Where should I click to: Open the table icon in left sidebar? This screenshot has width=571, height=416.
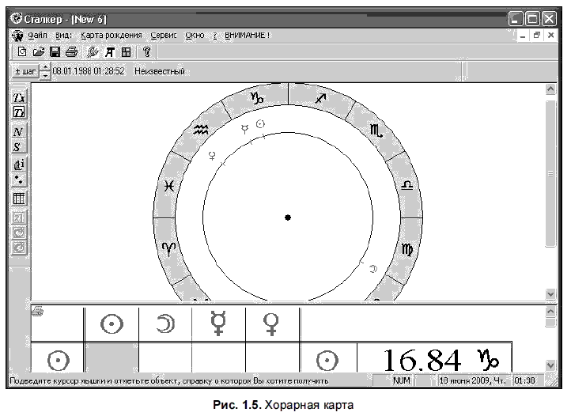tap(20, 199)
